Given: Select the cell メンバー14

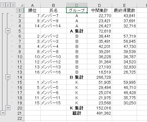Looking at the screenshot, I should coord(53,26).
